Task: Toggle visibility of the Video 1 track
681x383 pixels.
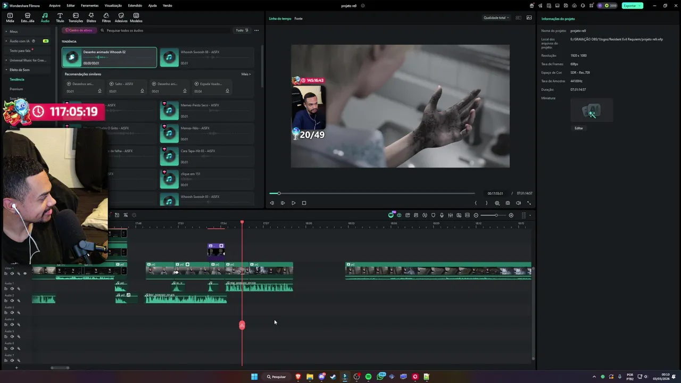Action: [x=24, y=273]
